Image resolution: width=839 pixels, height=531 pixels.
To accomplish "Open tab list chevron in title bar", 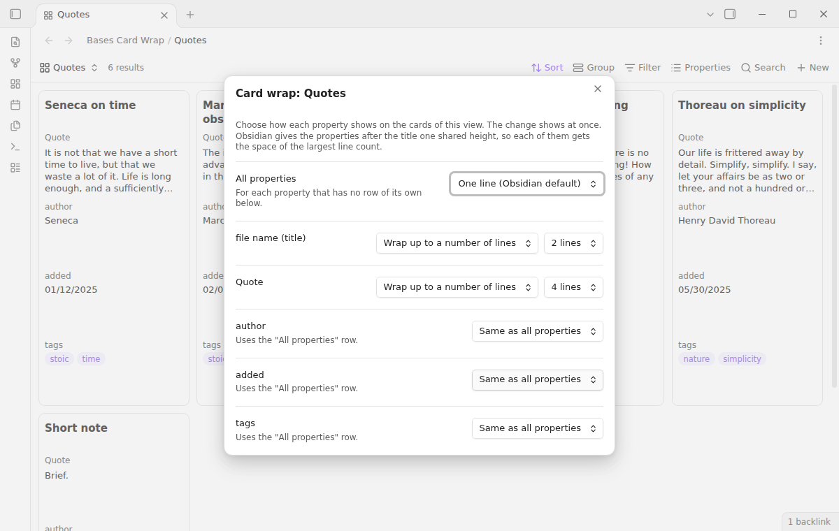I will pyautogui.click(x=710, y=14).
